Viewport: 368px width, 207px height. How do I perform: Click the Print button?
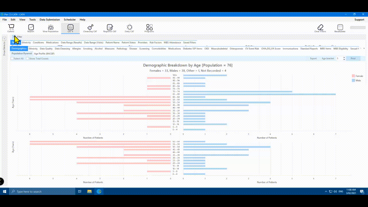tap(353, 59)
